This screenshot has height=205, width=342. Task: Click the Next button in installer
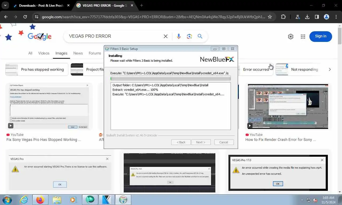click(201, 142)
